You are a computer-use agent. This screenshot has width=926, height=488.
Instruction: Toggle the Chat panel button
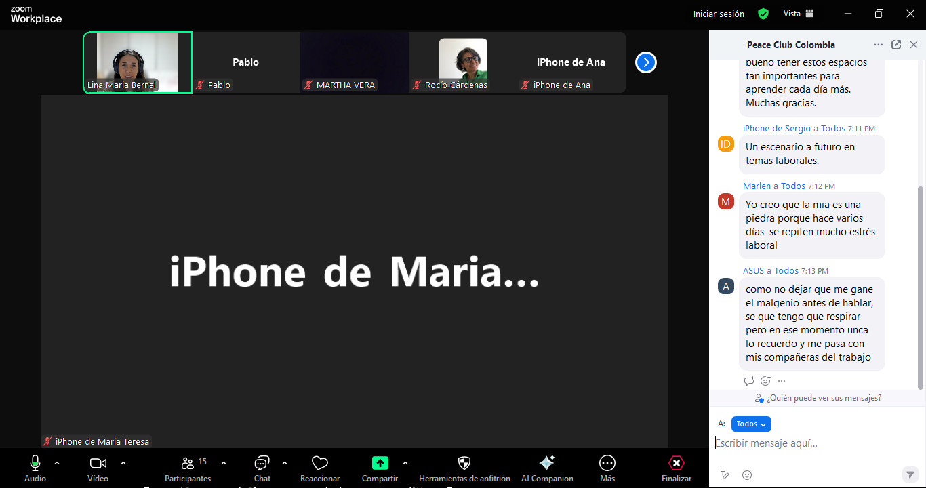pos(262,464)
